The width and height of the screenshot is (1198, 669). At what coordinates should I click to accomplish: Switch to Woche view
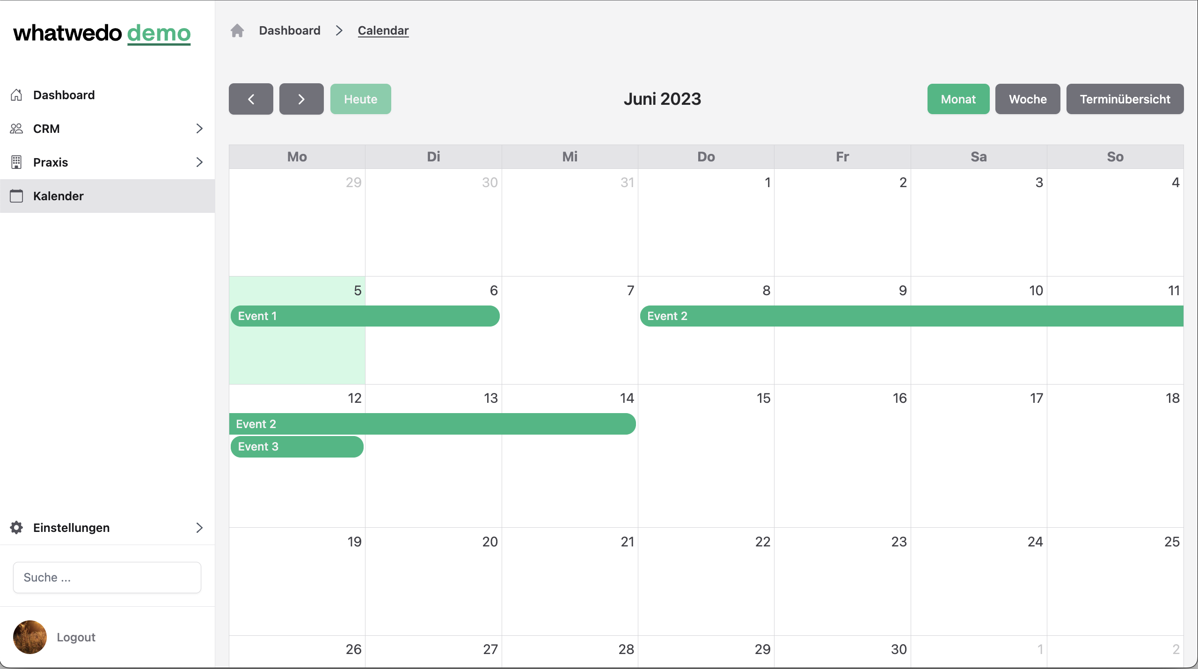1028,99
